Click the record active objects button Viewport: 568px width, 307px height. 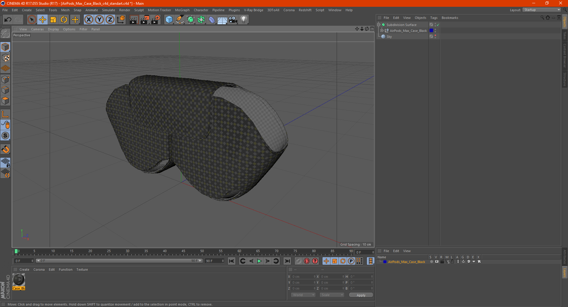298,261
